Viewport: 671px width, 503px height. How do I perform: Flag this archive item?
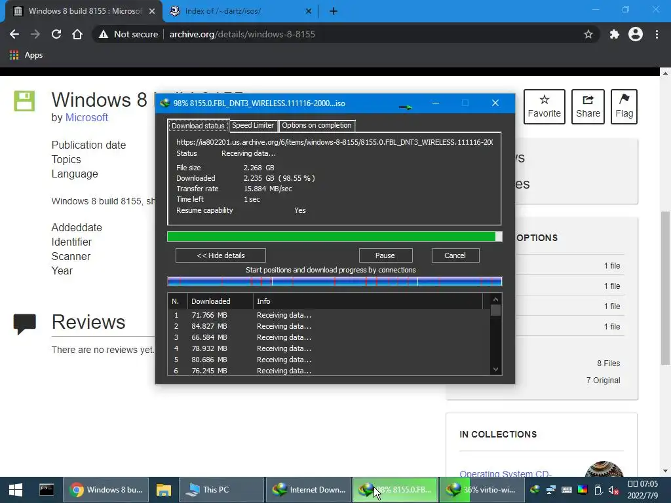coord(624,107)
